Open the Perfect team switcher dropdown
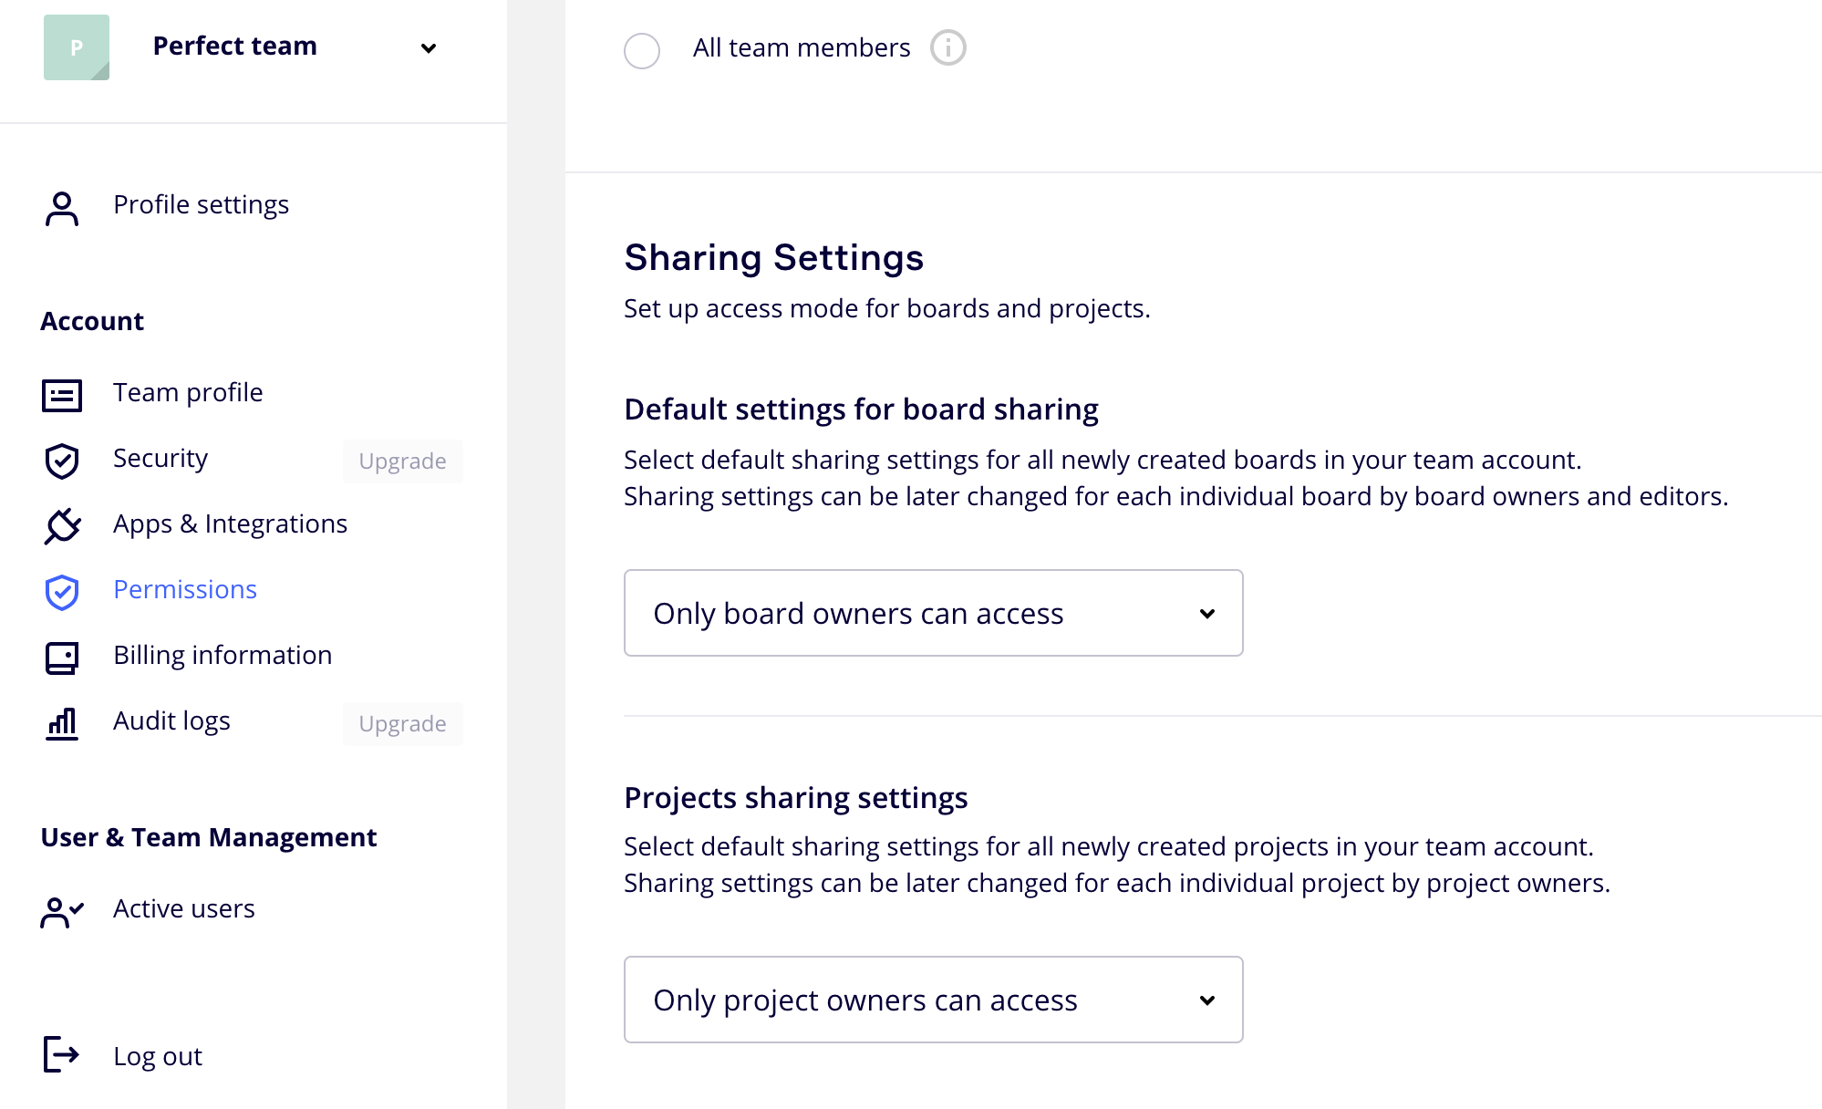The width and height of the screenshot is (1822, 1109). click(x=428, y=48)
